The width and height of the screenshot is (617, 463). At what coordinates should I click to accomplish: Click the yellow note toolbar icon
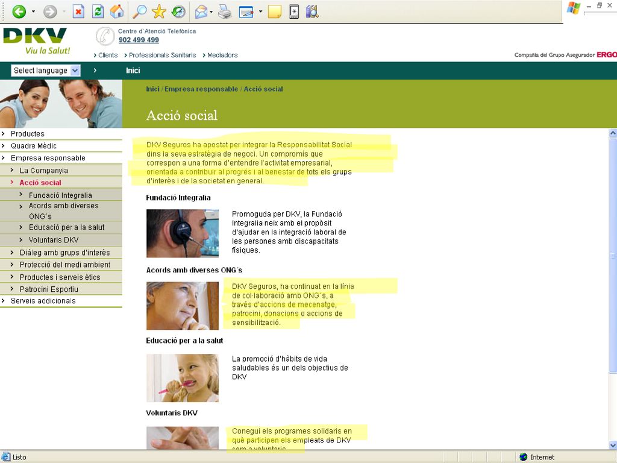275,11
